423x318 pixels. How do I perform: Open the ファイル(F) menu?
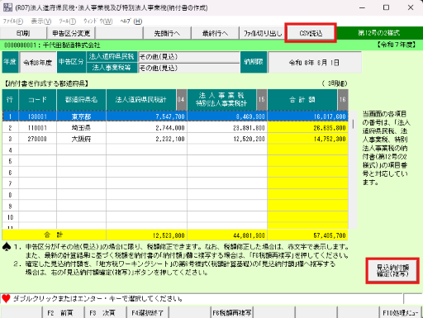[x=13, y=21]
